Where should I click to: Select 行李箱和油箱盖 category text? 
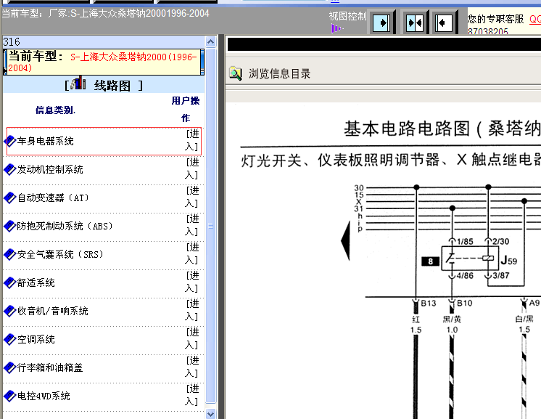coord(50,367)
